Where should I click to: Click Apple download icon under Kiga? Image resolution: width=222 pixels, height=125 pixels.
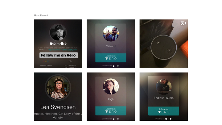tap(114, 119)
